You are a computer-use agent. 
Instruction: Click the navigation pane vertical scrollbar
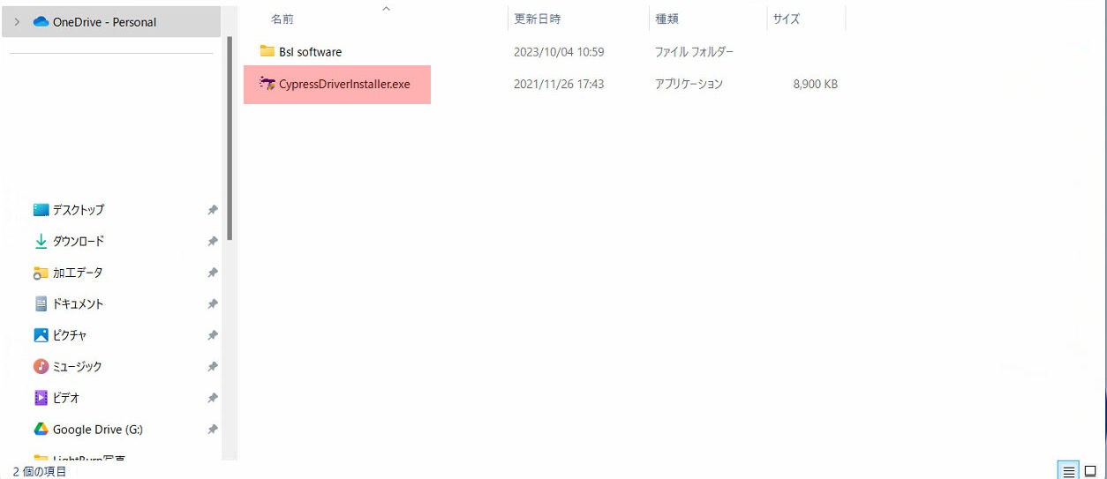tap(230, 138)
